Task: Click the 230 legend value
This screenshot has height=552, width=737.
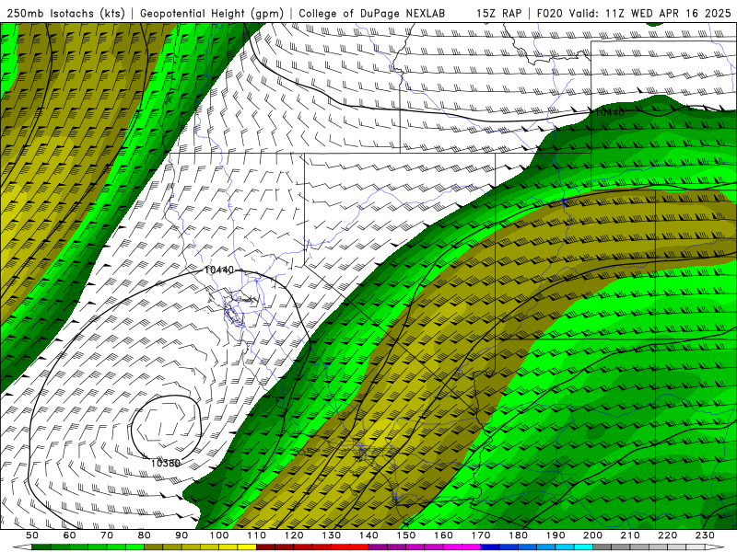Action: point(705,535)
